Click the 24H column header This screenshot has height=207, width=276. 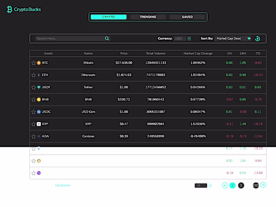click(x=243, y=54)
